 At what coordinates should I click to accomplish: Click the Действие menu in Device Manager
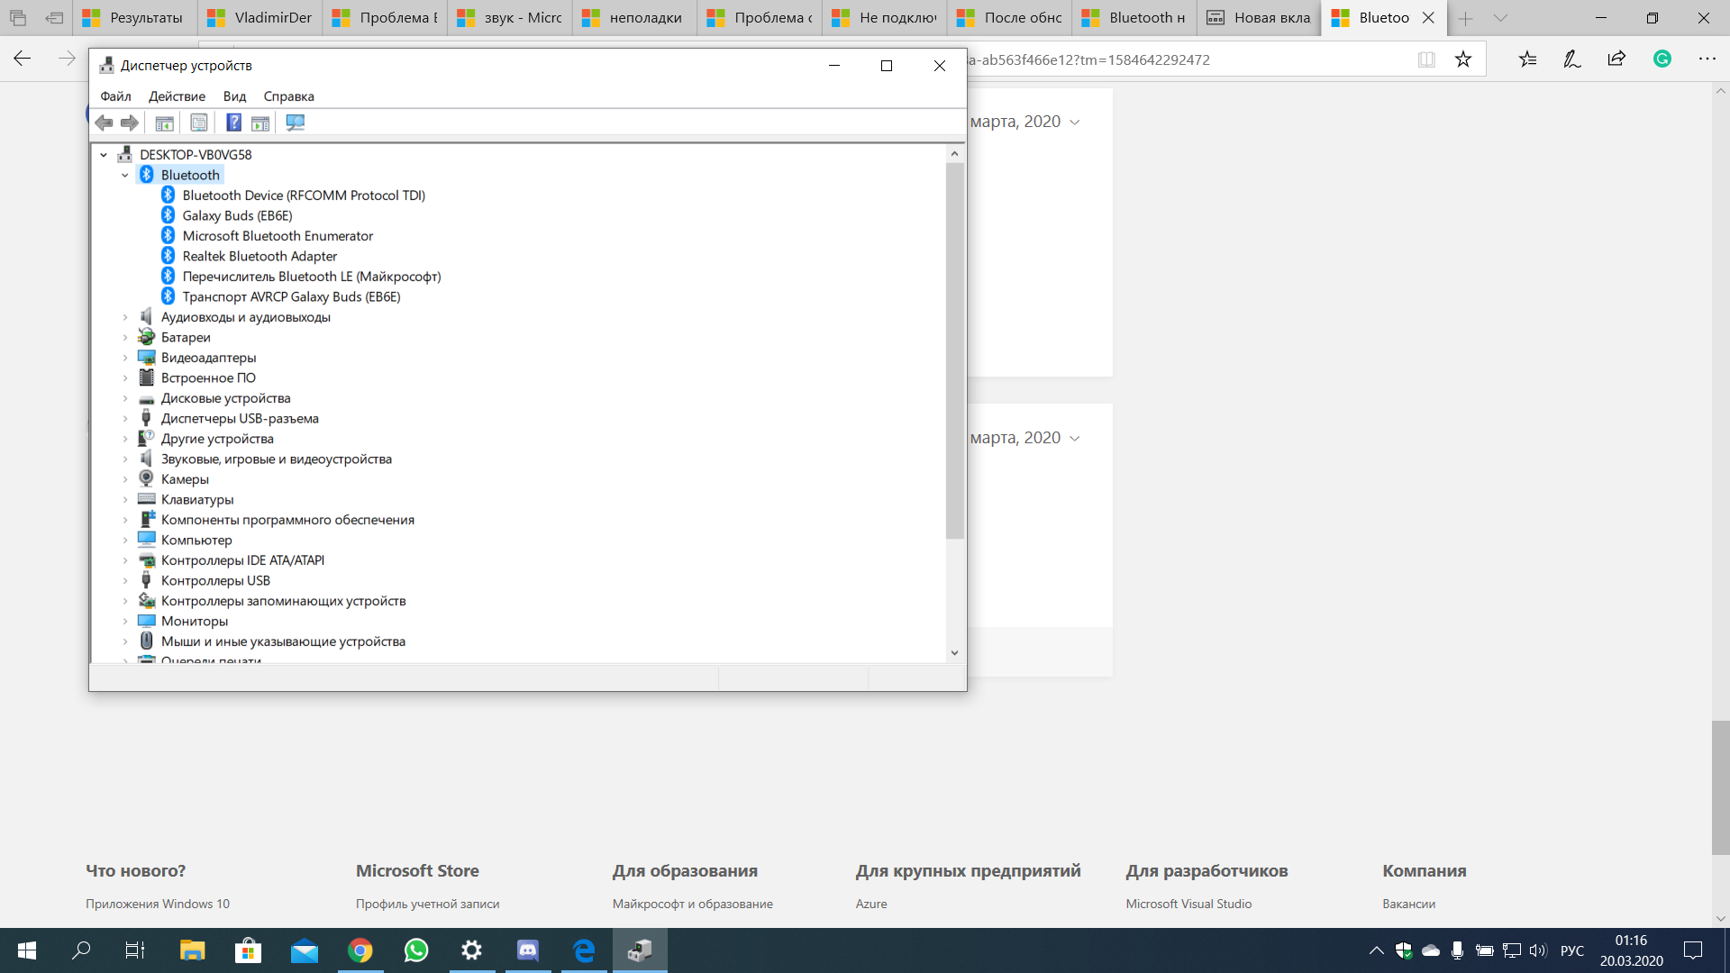177,95
